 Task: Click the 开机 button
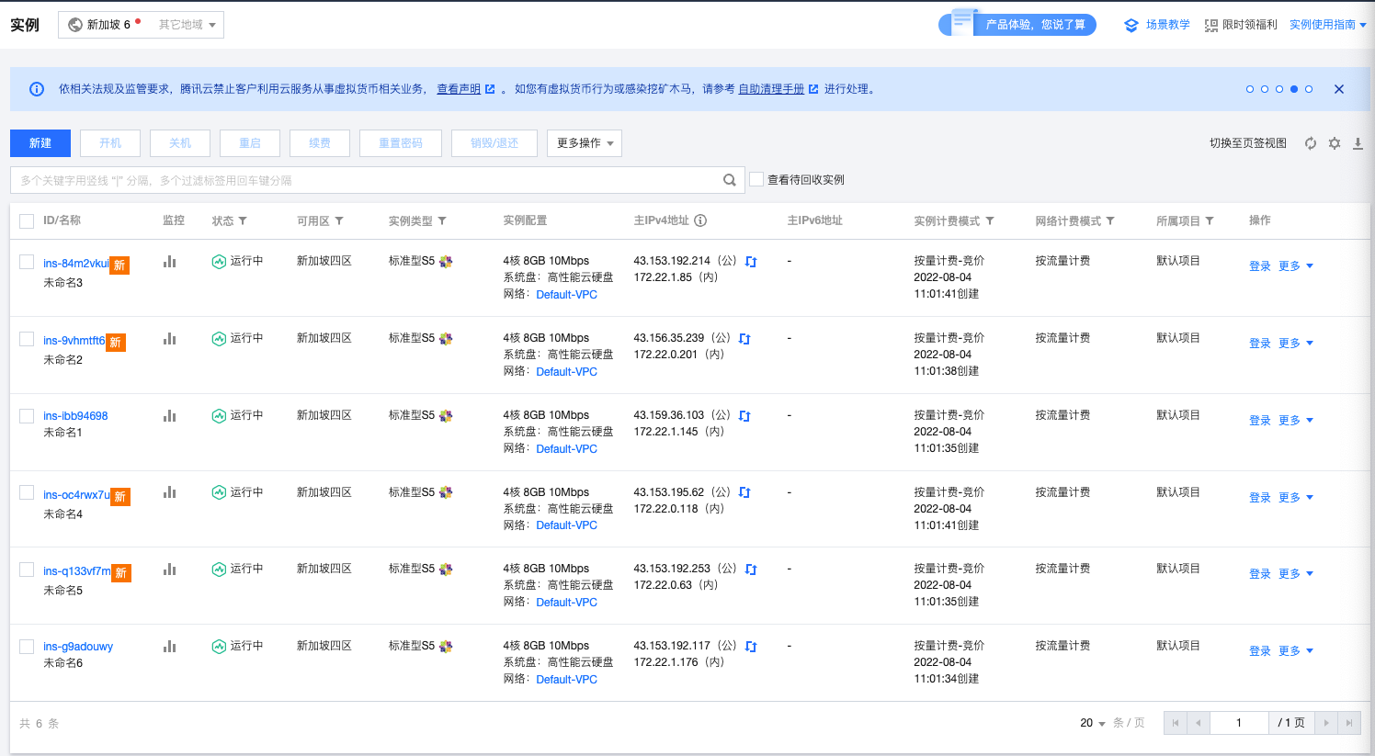(110, 143)
